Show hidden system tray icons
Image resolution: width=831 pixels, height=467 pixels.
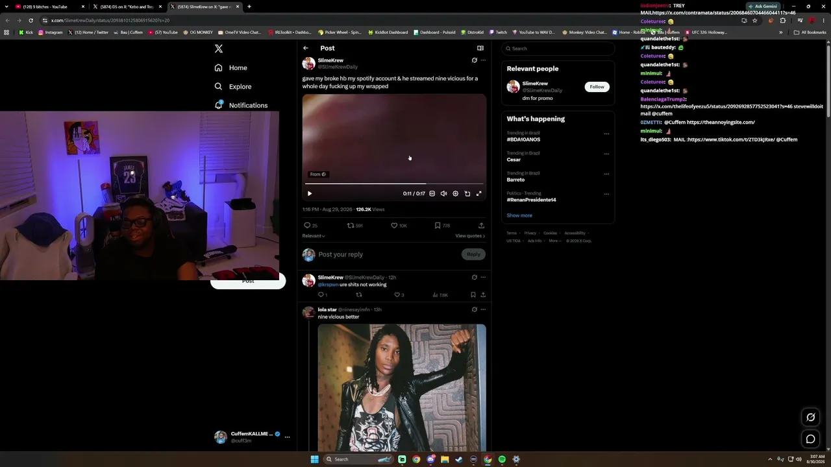pos(771,459)
